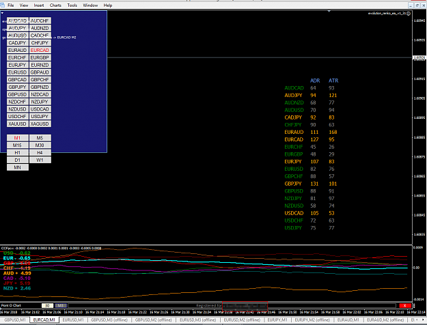Screen dimensions: 427x325
Task: Open the File menu
Action: coord(11,5)
